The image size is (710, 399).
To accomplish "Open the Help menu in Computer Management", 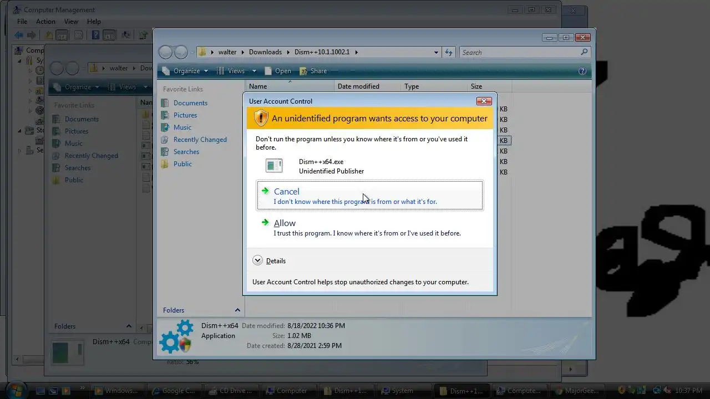I will click(x=94, y=22).
